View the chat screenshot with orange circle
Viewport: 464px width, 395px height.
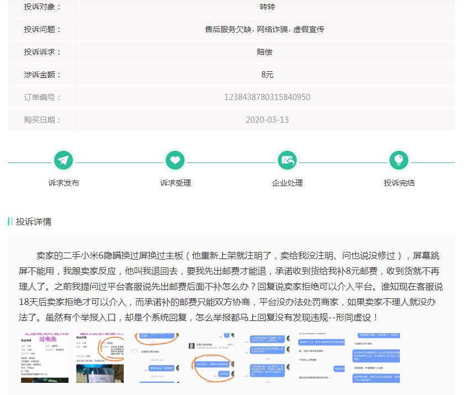157,357
